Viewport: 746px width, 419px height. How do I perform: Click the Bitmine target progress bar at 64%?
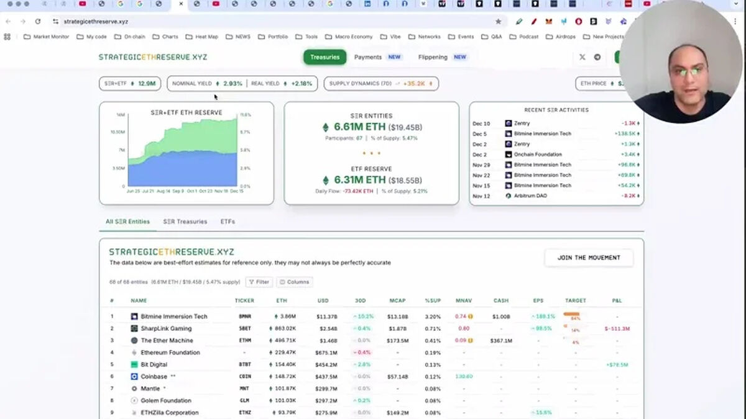tap(571, 314)
